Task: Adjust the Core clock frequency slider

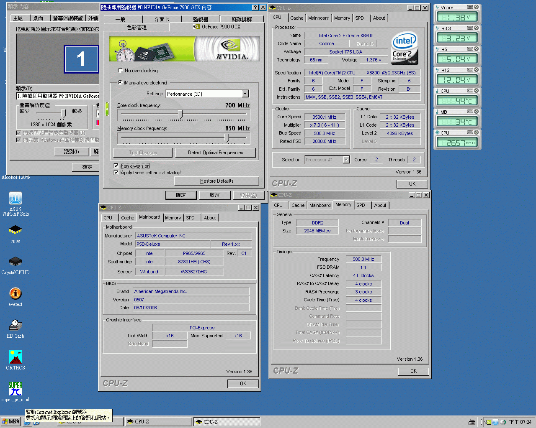Action: [180, 114]
